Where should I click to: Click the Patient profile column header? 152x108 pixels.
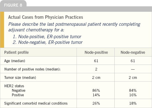[16, 53]
